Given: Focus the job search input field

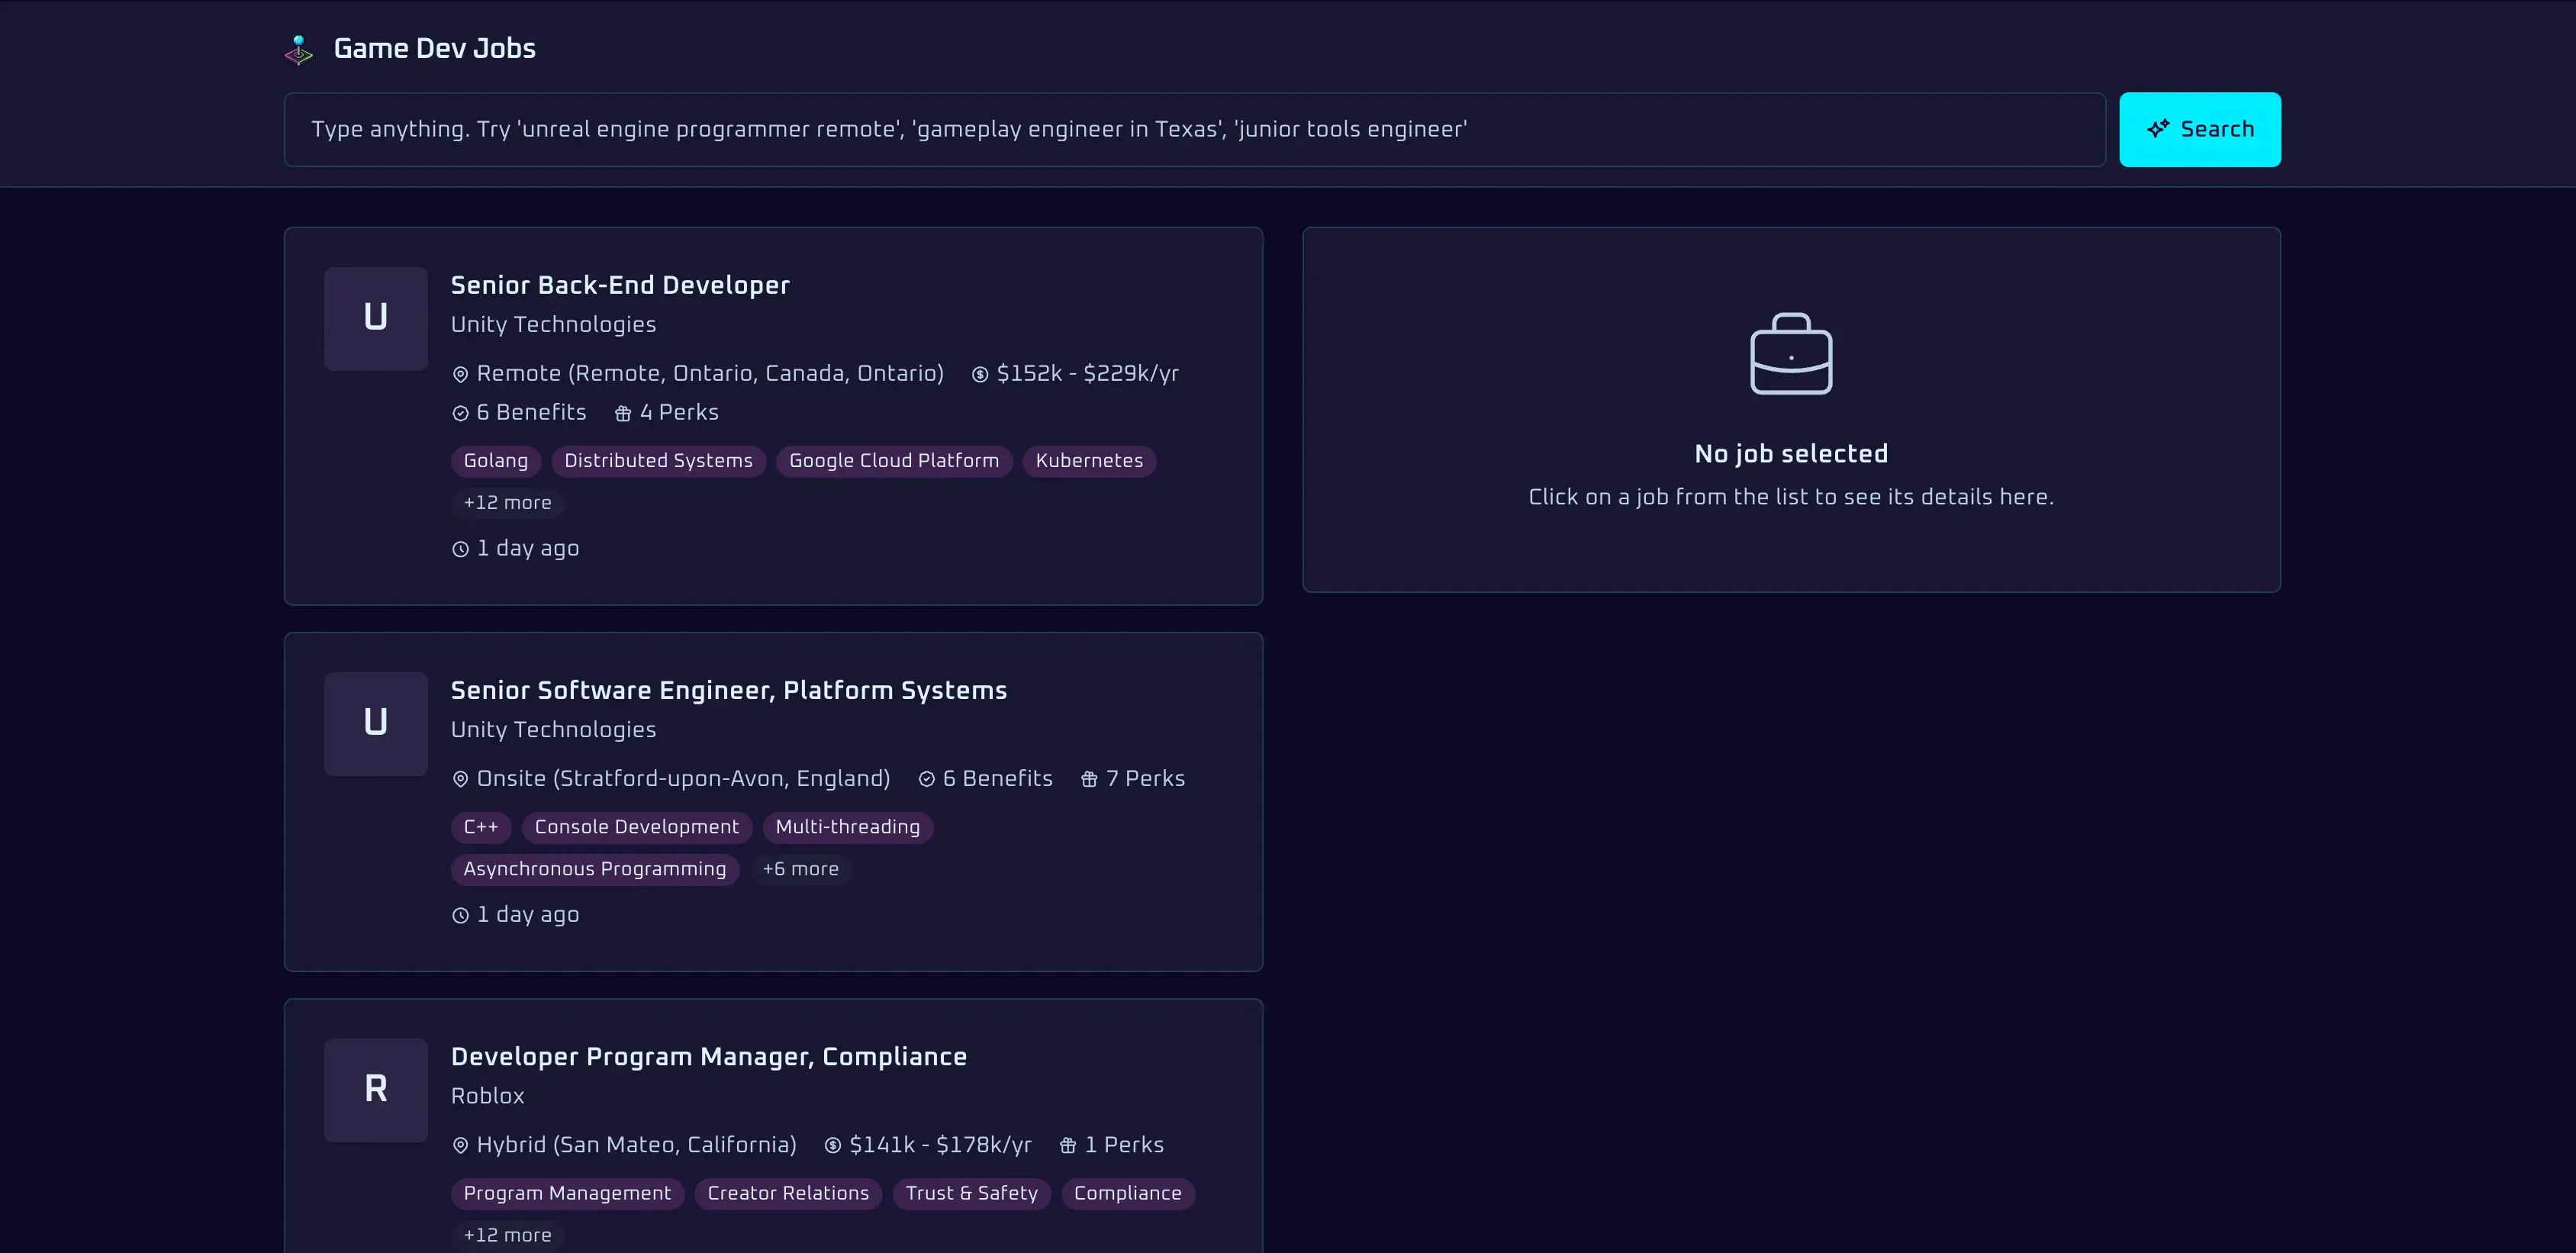Looking at the screenshot, I should click(1194, 130).
